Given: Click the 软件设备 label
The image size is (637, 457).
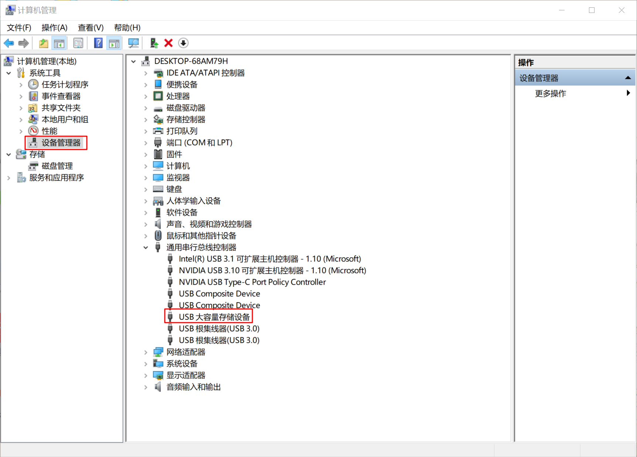Looking at the screenshot, I should pyautogui.click(x=182, y=213).
